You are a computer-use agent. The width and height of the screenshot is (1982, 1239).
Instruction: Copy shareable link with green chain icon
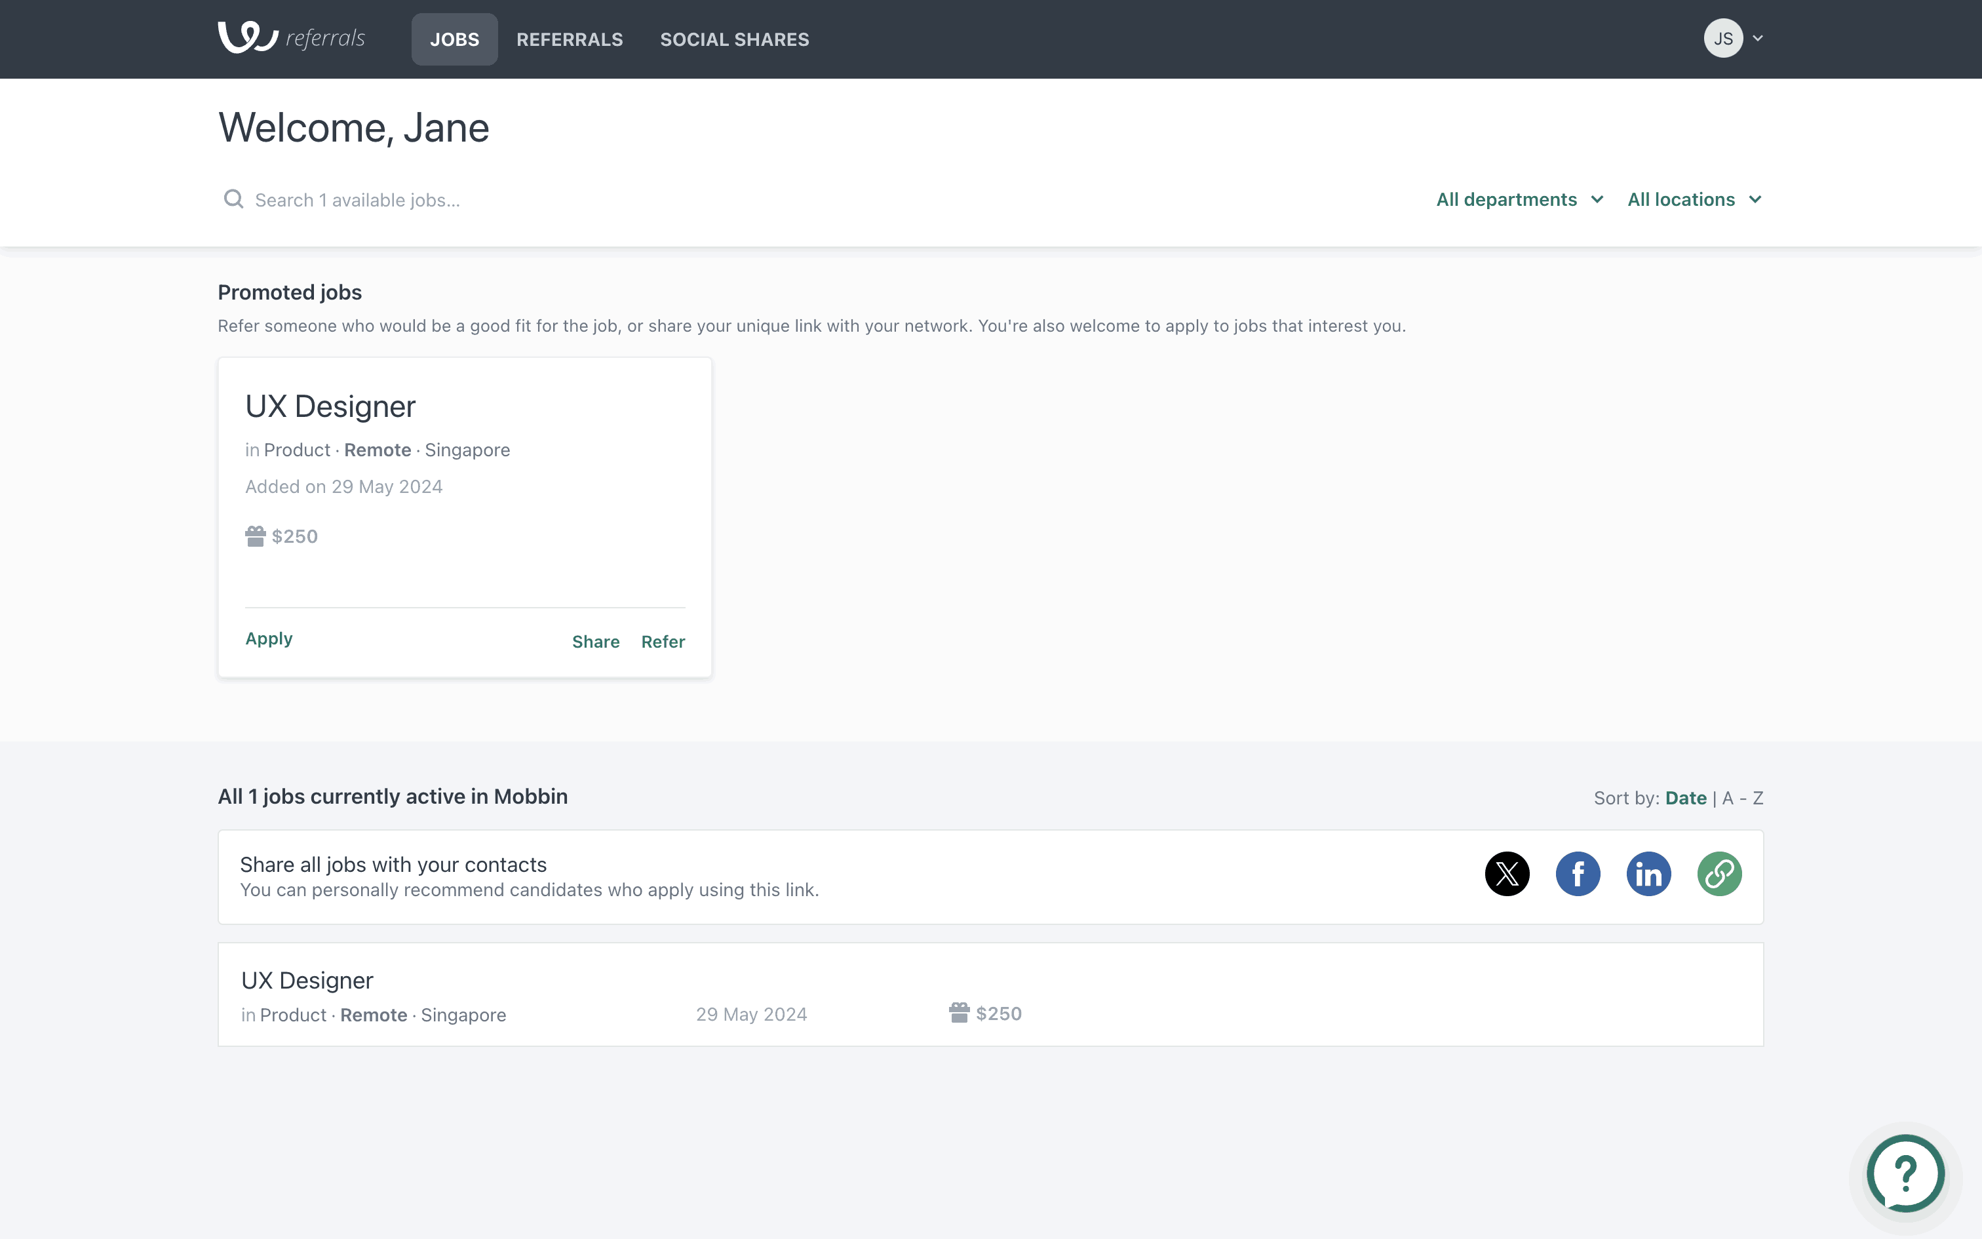point(1719,873)
